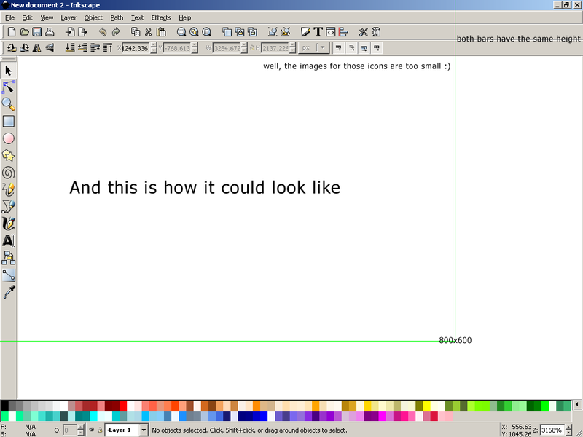Click the X coordinate input field
583x437 pixels.
[135, 48]
